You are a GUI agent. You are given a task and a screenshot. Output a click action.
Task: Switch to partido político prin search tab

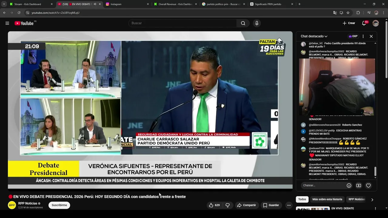click(223, 4)
